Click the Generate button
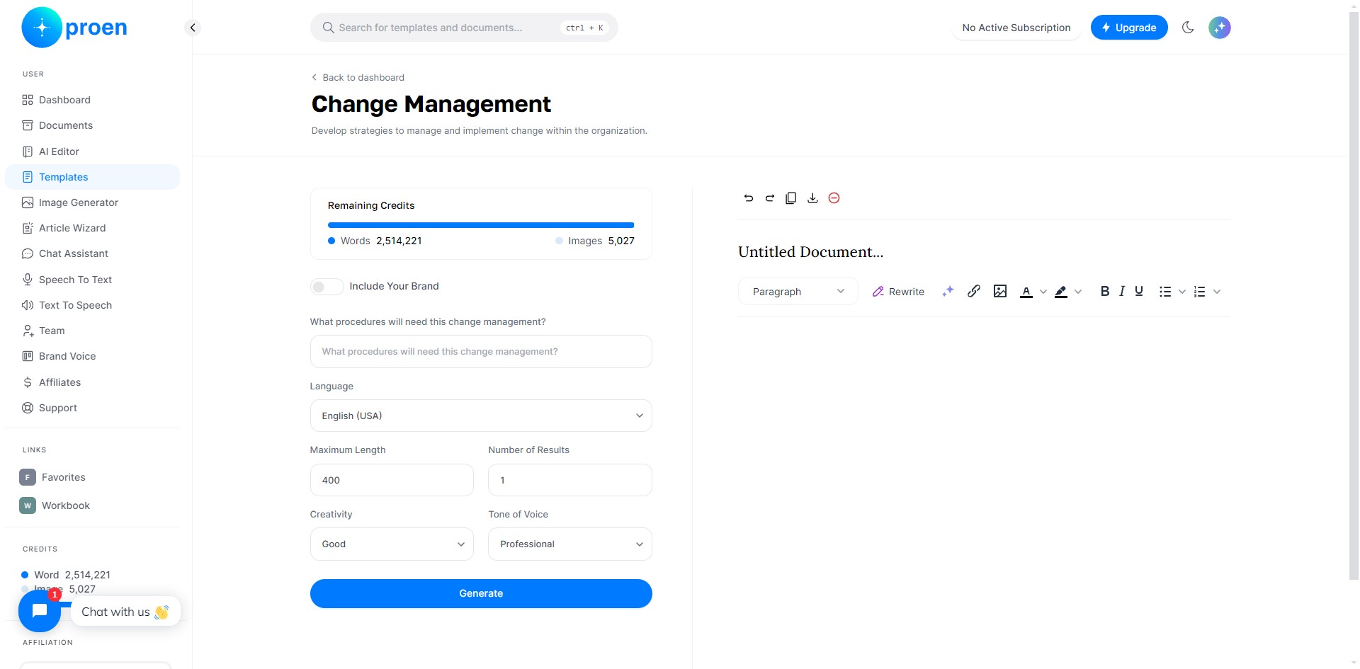The image size is (1360, 669). [x=481, y=593]
